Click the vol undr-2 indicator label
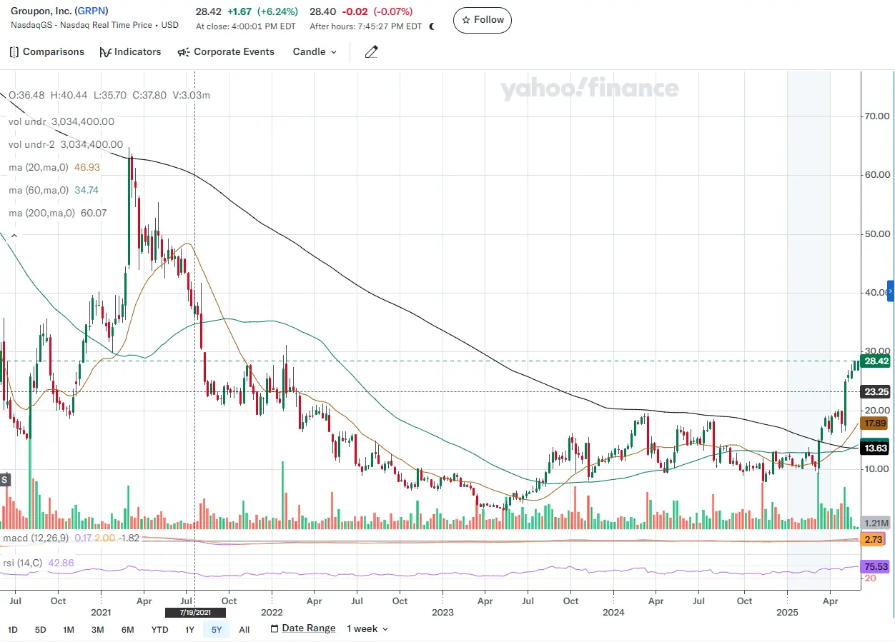The image size is (895, 642). [32, 145]
